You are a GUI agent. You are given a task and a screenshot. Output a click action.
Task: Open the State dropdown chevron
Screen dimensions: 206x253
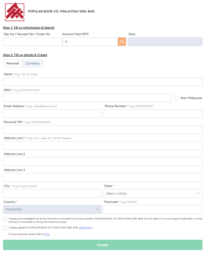coord(198,193)
